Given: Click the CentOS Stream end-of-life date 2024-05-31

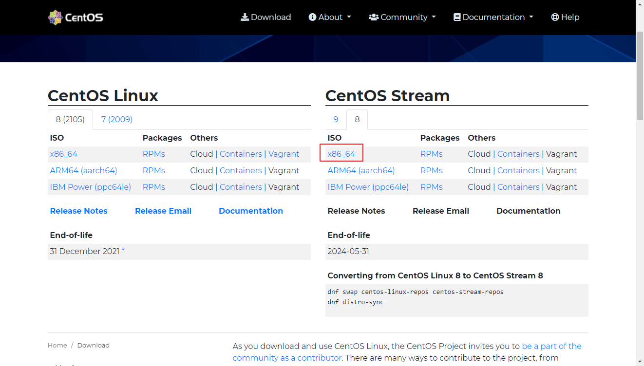Looking at the screenshot, I should (348, 252).
